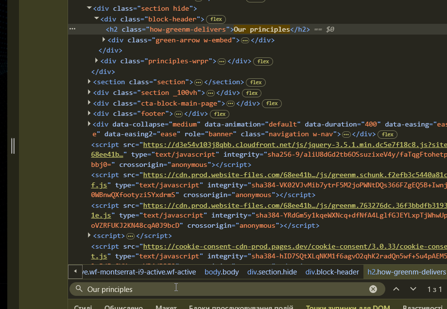Expand the data-collapse navigation div
The image size is (447, 309).
(89, 124)
